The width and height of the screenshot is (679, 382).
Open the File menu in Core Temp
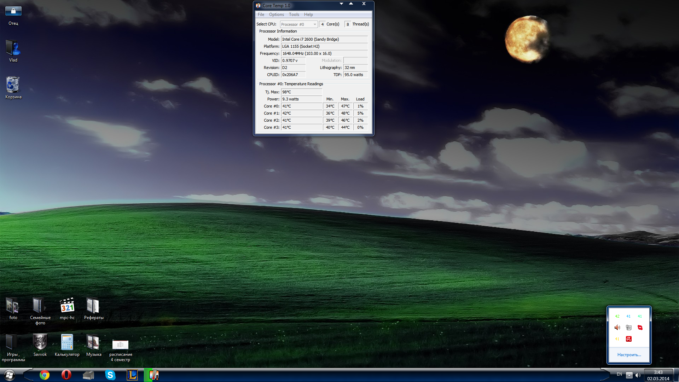point(261,15)
